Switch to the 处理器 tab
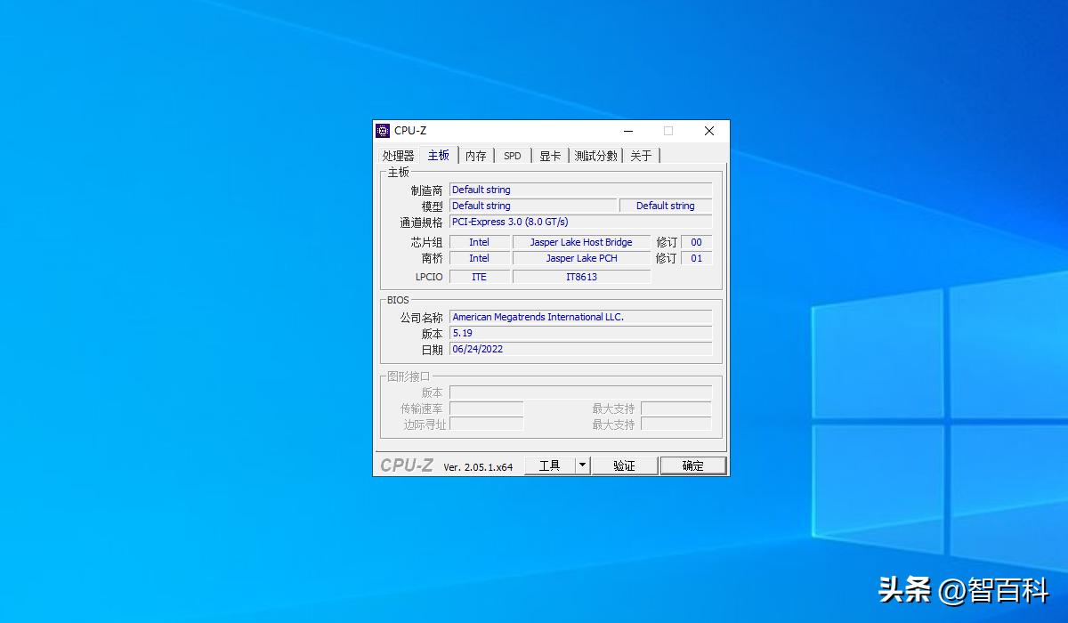1068x623 pixels. point(397,155)
